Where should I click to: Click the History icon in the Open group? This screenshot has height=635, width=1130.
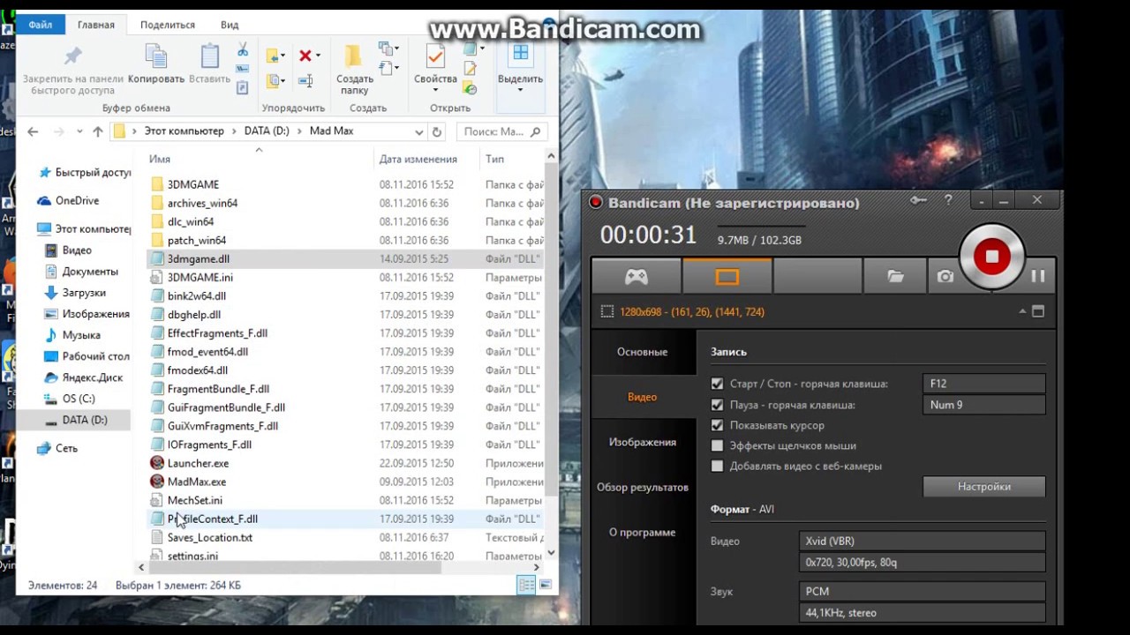tap(471, 87)
